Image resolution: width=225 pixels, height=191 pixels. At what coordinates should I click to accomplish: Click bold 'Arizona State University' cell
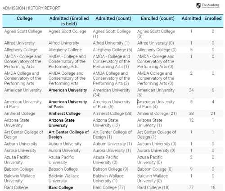[x=62, y=123]
